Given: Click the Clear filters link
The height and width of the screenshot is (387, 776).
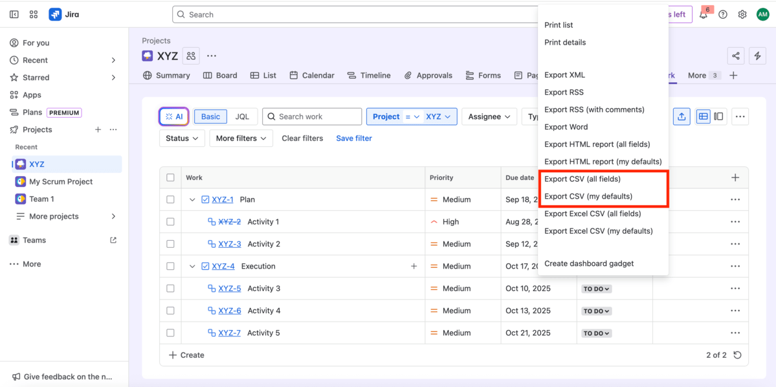Looking at the screenshot, I should (302, 138).
